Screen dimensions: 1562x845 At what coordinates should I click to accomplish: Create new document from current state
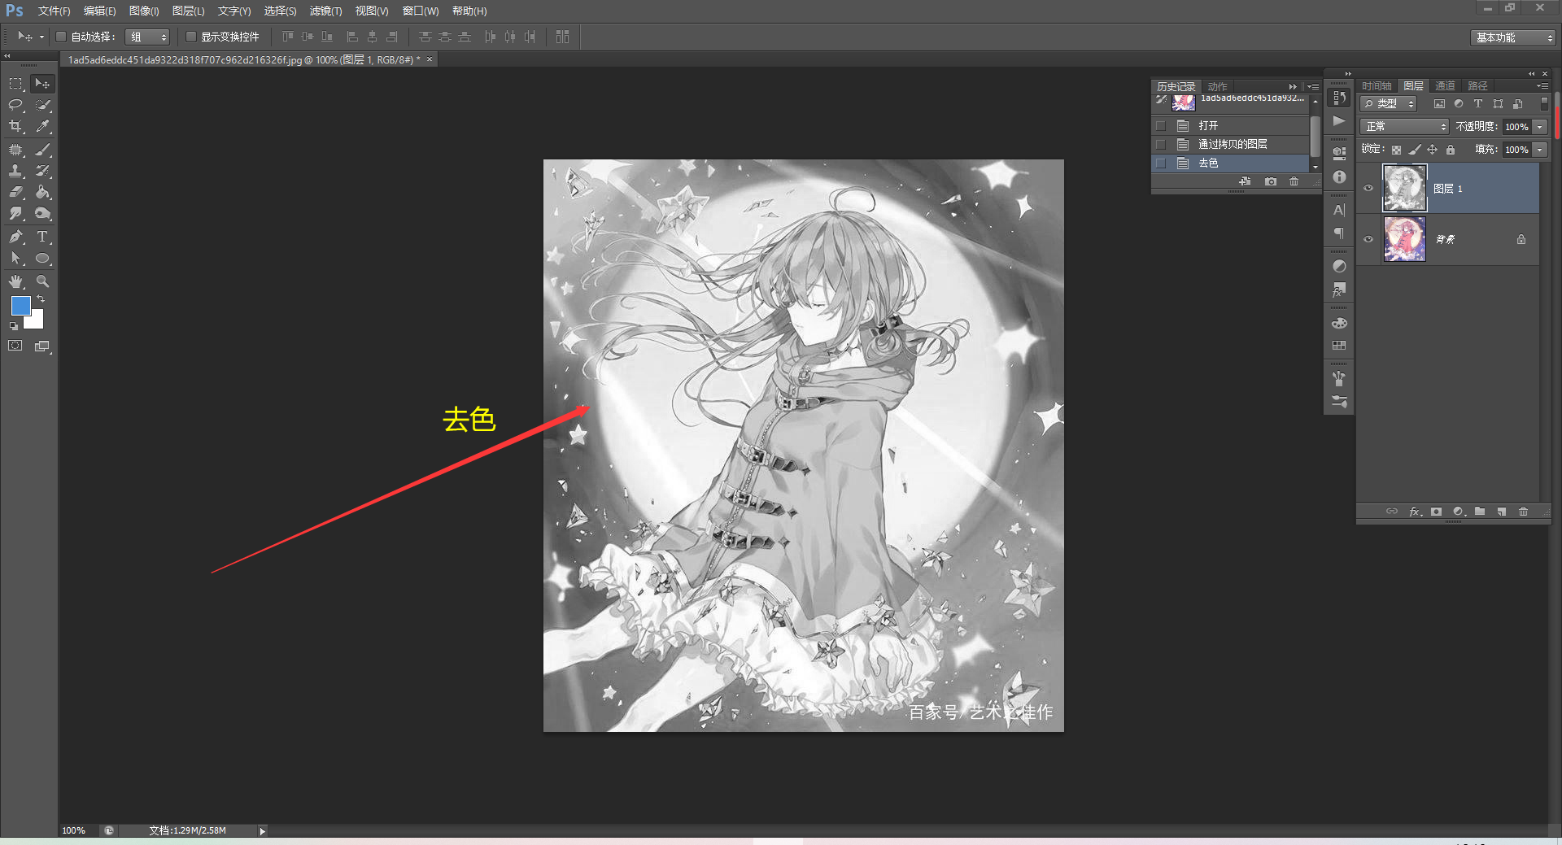pos(1245,181)
